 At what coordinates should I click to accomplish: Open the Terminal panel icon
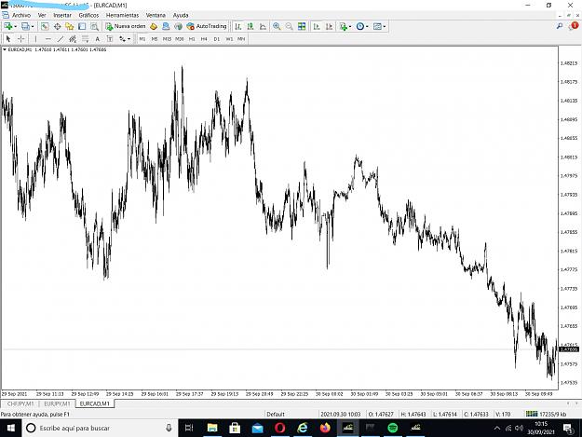pos(82,26)
